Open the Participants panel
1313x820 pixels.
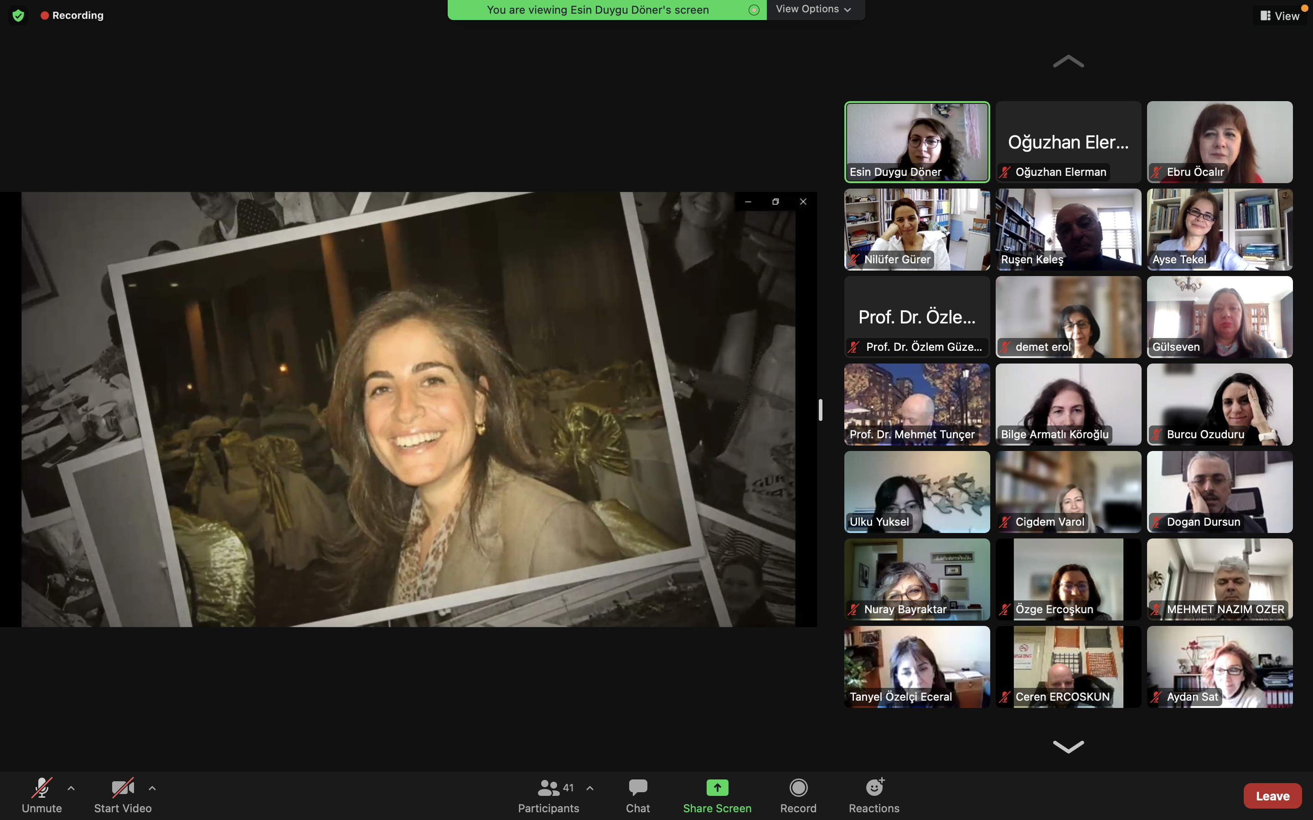pyautogui.click(x=548, y=795)
